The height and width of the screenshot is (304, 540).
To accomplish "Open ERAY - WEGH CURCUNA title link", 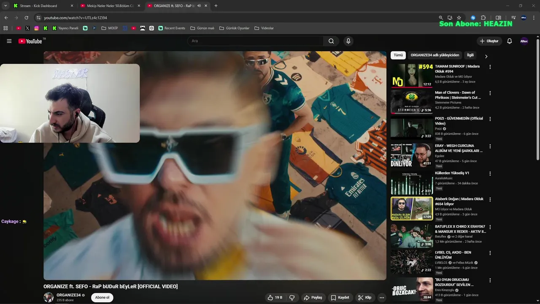I will pos(459,148).
